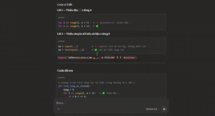Click the heading 'Code đã sửa'
The height and width of the screenshot is (116, 215).
point(65,71)
